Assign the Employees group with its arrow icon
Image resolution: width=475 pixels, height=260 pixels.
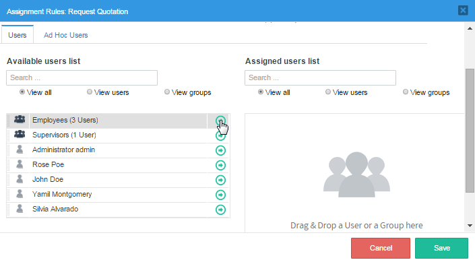pos(220,121)
